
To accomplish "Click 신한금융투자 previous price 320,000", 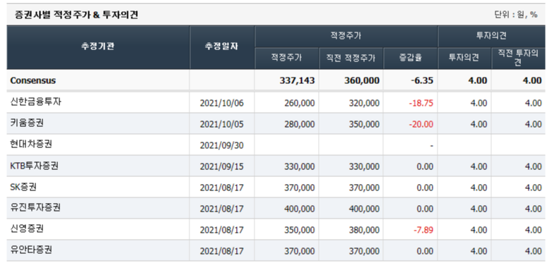I will pyautogui.click(x=364, y=103).
